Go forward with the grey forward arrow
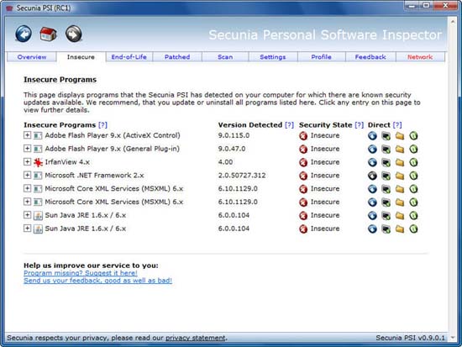This screenshot has width=462, height=347. [x=74, y=34]
